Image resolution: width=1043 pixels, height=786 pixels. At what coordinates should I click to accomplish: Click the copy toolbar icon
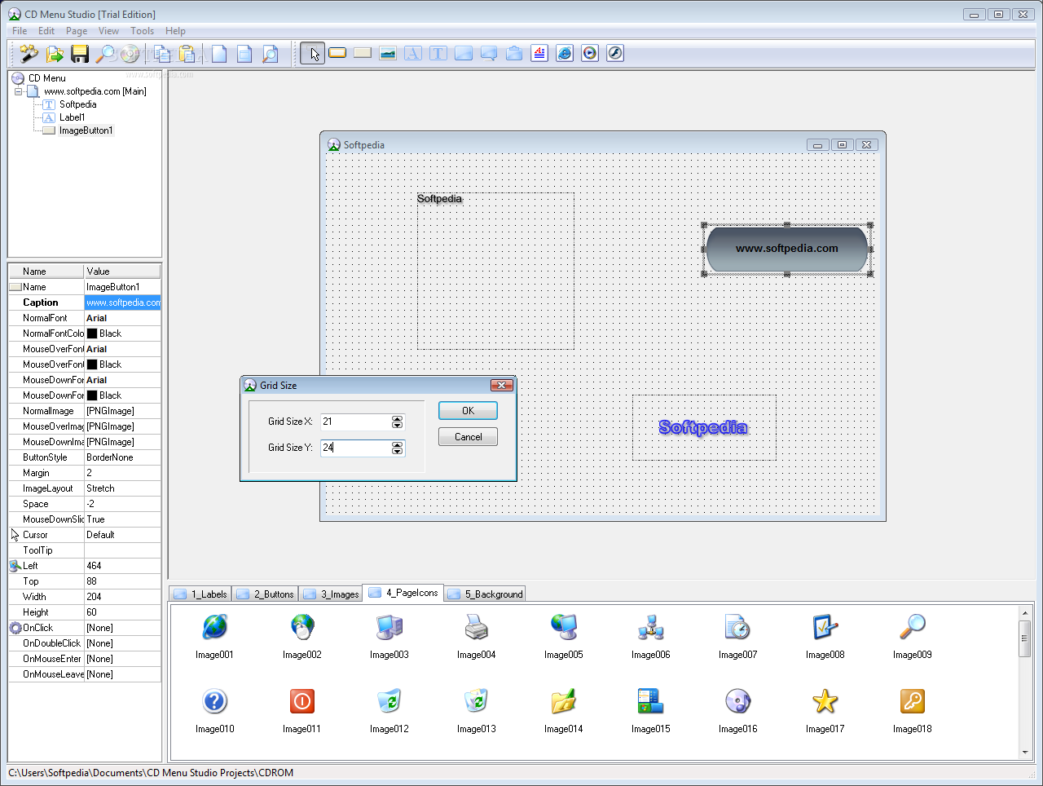pos(162,54)
